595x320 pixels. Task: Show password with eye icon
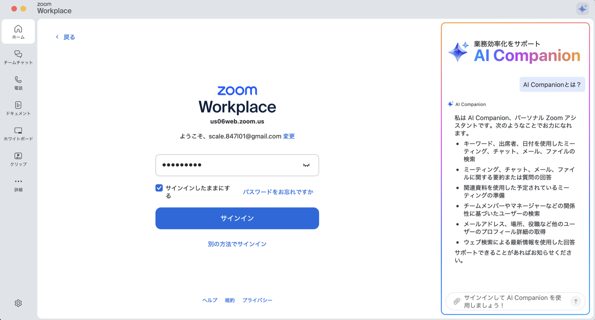point(306,165)
